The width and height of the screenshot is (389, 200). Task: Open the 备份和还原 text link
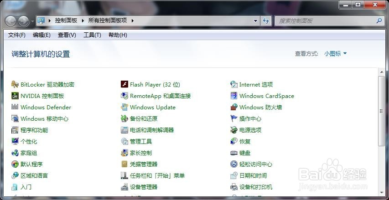(x=144, y=119)
